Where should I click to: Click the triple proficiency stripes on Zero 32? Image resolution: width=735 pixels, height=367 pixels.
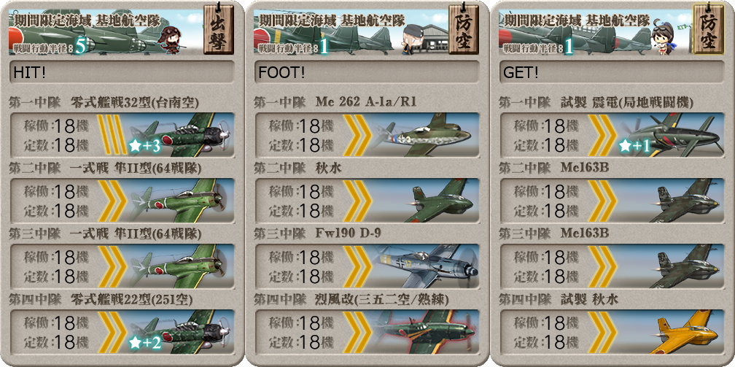(x=112, y=135)
